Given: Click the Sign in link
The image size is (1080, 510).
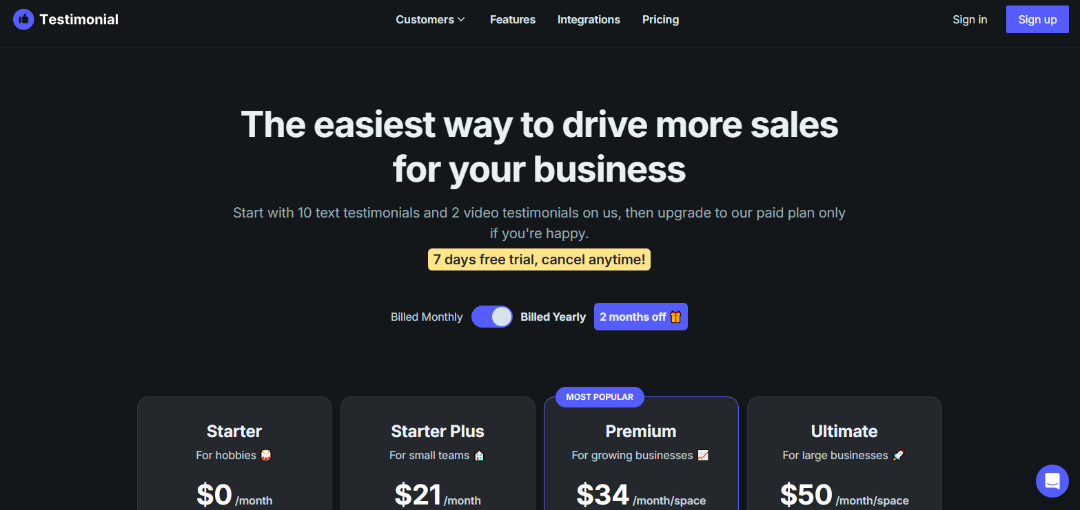Looking at the screenshot, I should (x=970, y=19).
